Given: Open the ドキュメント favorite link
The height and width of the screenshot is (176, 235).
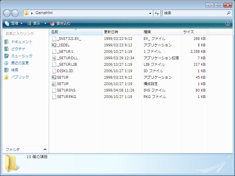Looking at the screenshot, I should tap(21, 42).
